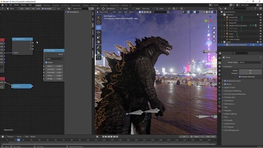Click the outliner filter funnel icon
The width and height of the screenshot is (263, 148).
256,8
